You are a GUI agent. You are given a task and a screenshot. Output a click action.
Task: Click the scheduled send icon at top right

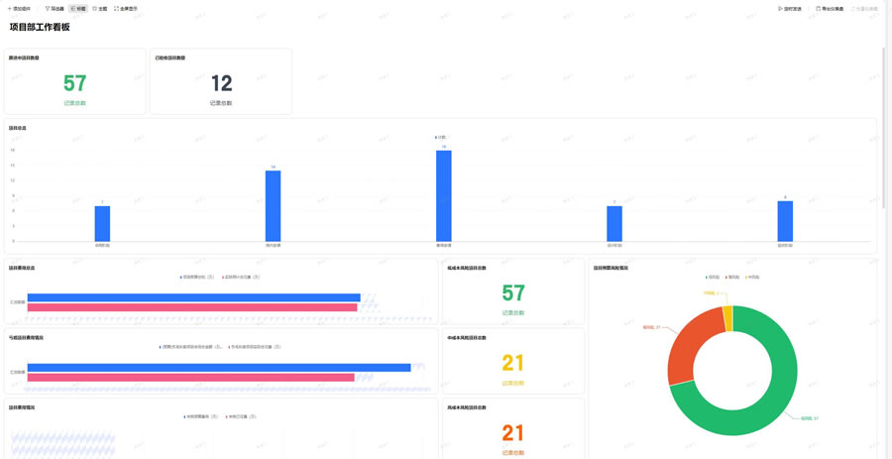coord(781,9)
